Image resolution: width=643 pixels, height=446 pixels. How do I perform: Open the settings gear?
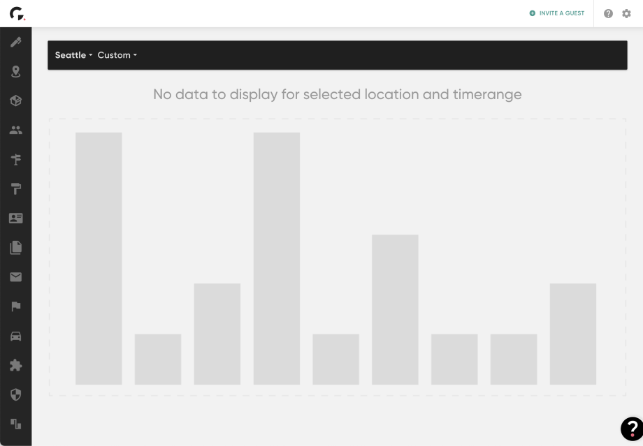(626, 13)
